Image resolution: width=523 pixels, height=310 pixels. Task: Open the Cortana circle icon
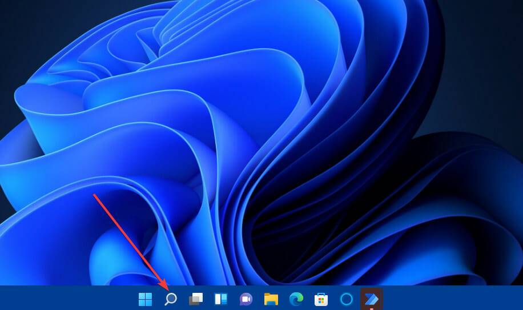346,299
